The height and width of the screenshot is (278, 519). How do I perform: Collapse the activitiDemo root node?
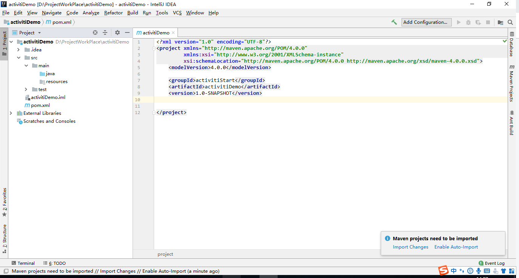point(11,42)
